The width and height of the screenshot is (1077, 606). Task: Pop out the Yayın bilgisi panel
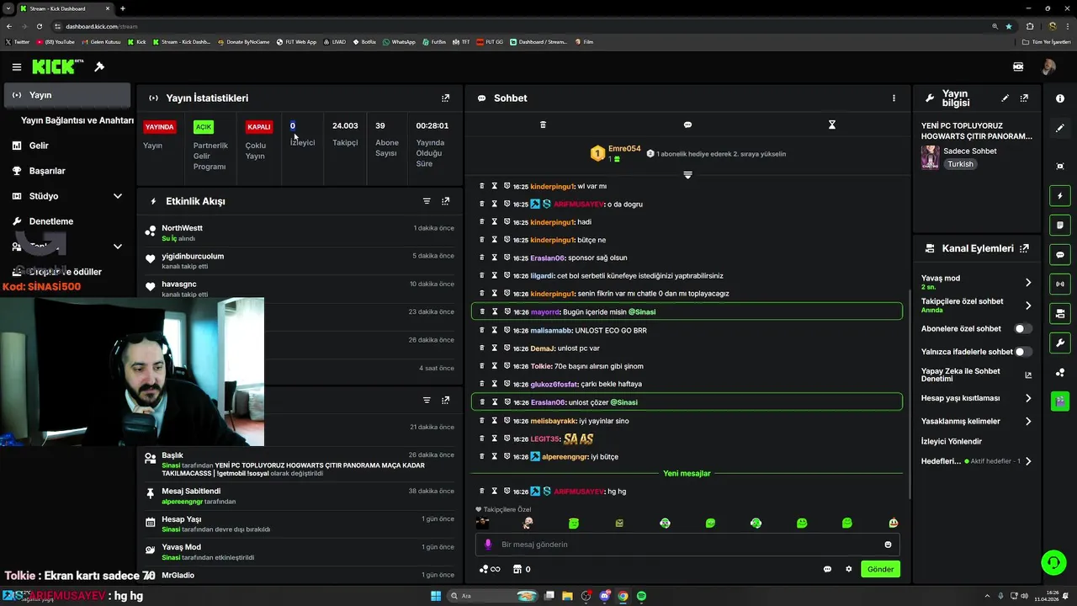tap(1024, 98)
